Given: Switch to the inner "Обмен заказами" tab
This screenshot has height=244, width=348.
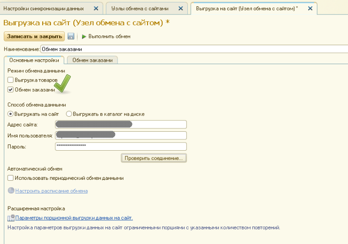Looking at the screenshot, I should [92, 60].
